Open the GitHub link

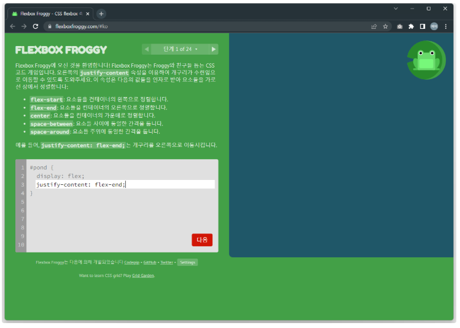click(x=150, y=262)
